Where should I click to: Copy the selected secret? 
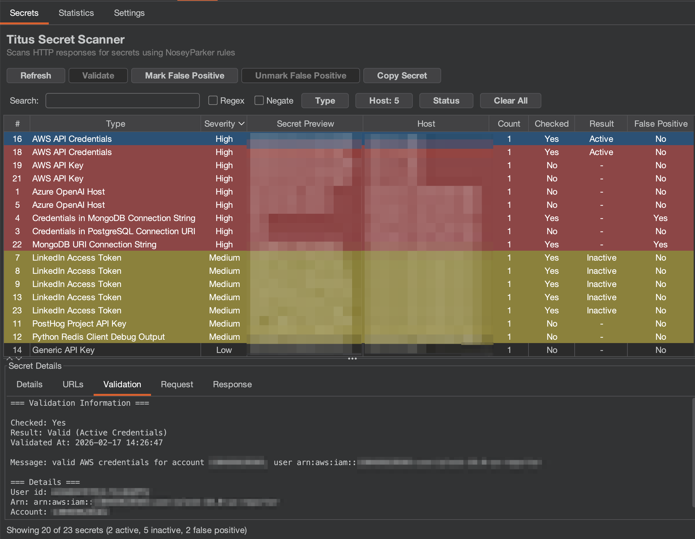coord(402,76)
